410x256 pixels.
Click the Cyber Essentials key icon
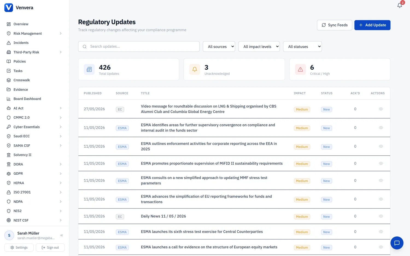[9, 127]
